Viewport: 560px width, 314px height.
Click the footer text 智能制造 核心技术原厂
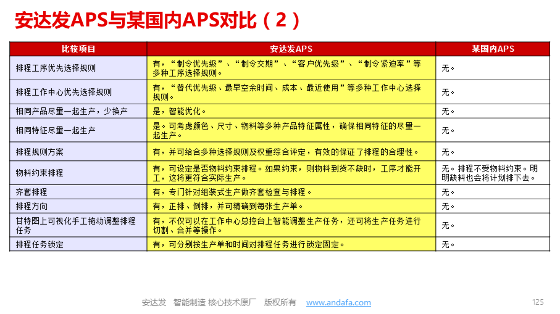tap(215, 302)
